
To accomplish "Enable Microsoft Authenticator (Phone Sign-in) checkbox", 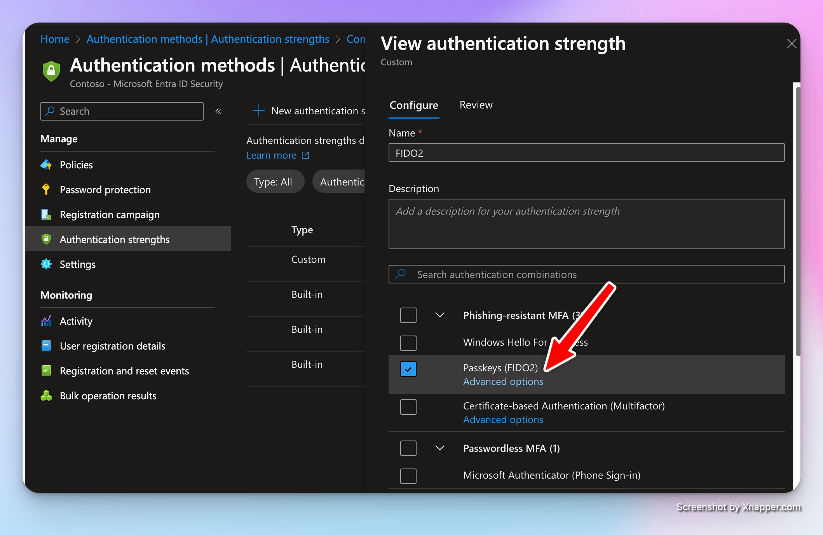I will (x=408, y=476).
